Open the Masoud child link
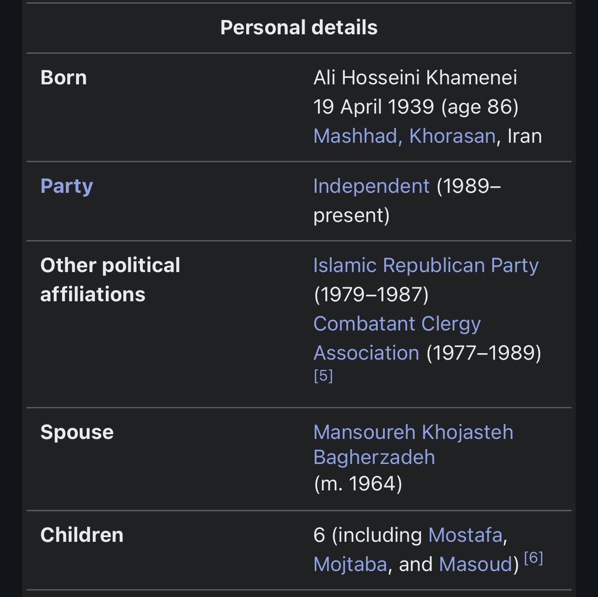598x597 pixels. tap(475, 564)
